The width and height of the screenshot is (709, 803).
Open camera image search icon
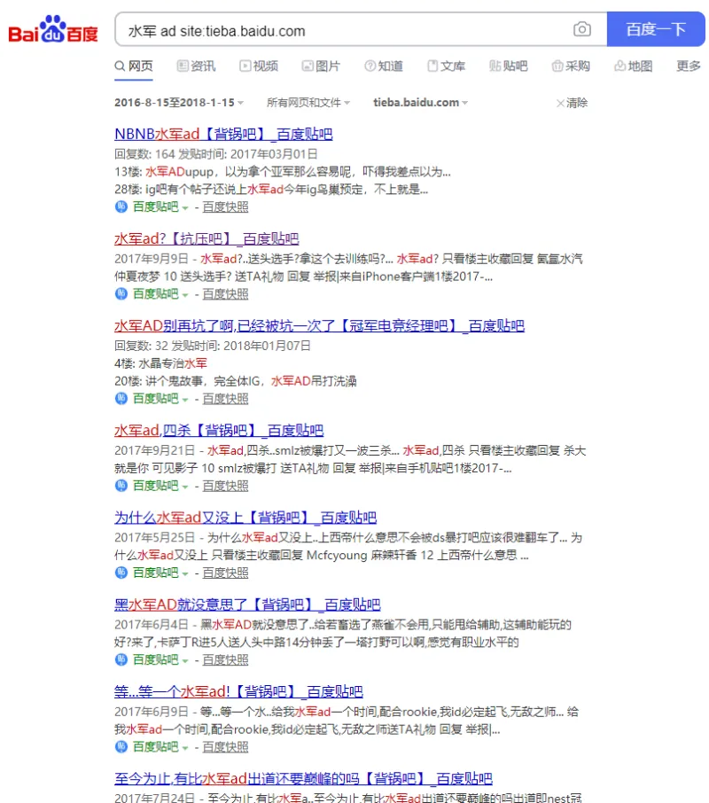(581, 29)
